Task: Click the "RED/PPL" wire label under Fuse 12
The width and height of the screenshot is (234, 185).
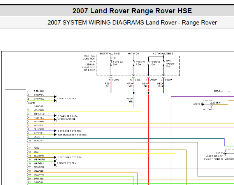Action: pyautogui.click(x=145, y=85)
